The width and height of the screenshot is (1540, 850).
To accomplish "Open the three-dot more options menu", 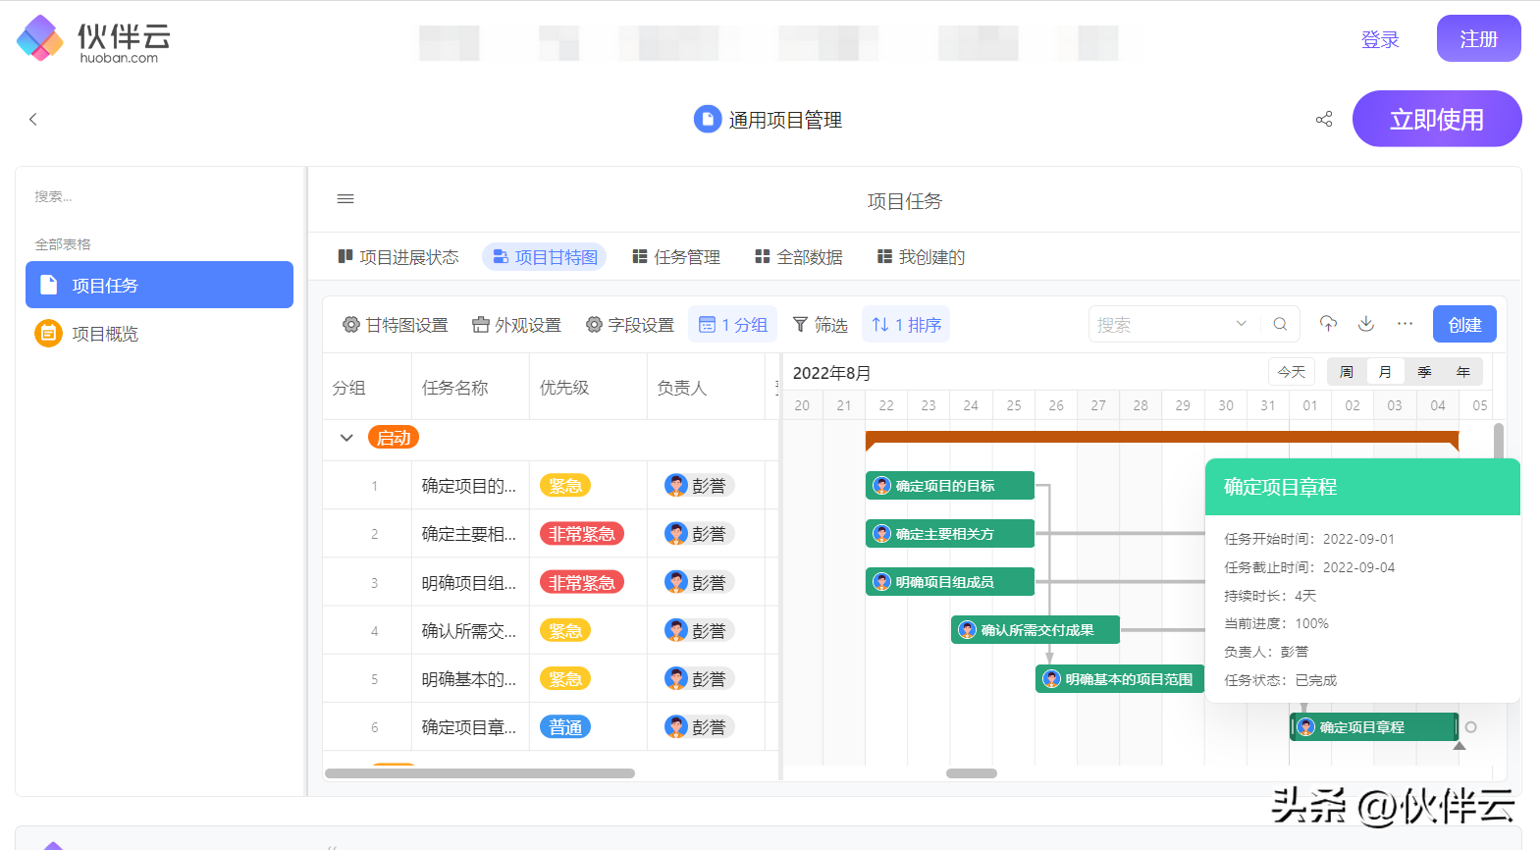I will click(1406, 324).
